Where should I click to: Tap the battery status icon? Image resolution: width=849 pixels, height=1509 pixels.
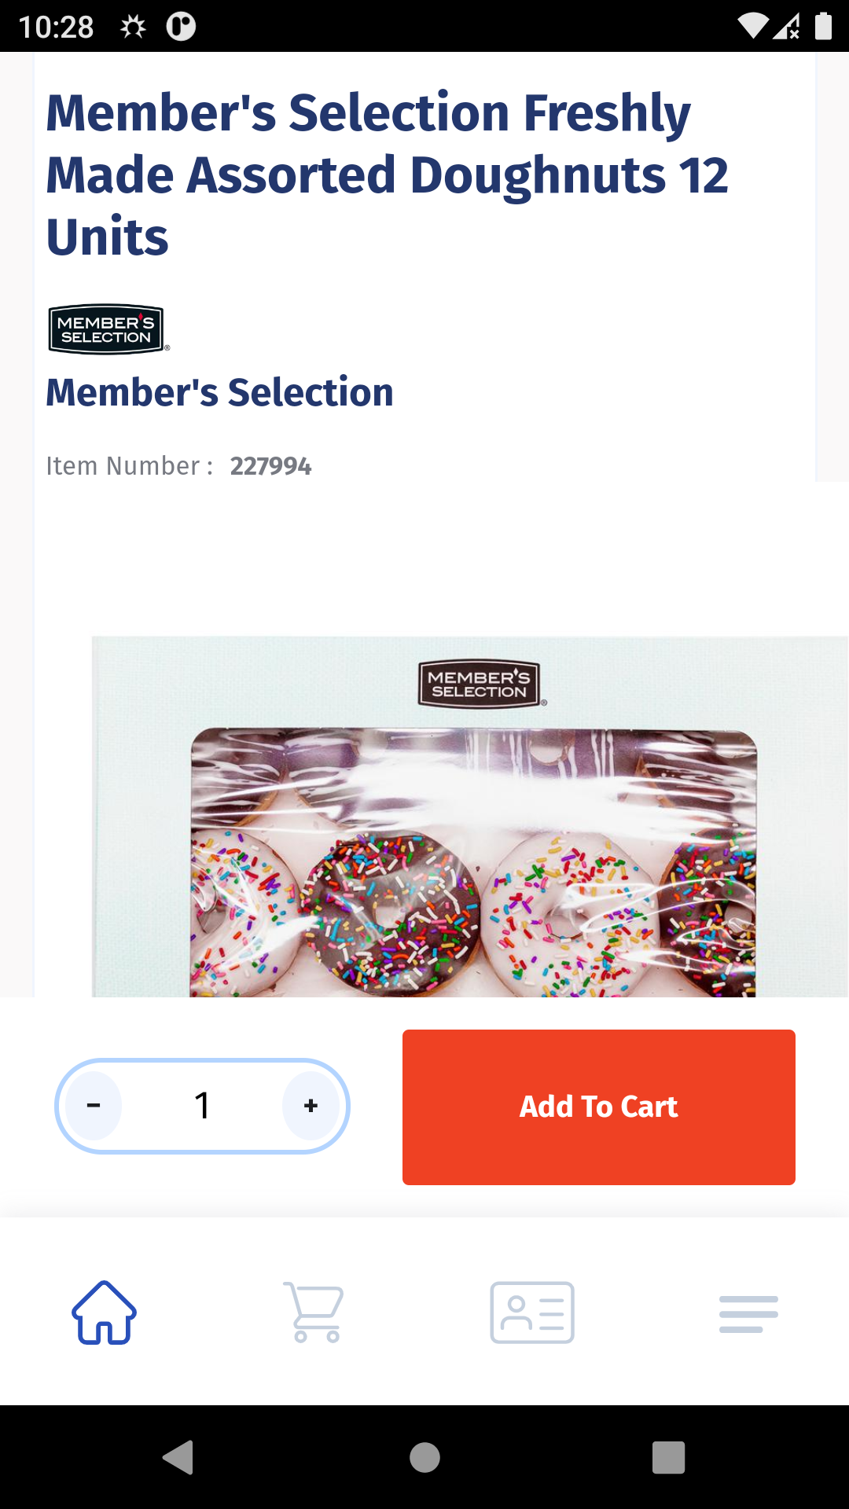pos(823,26)
